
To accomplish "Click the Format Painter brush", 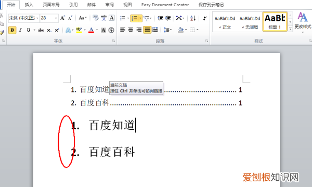I will [x=2, y=33].
